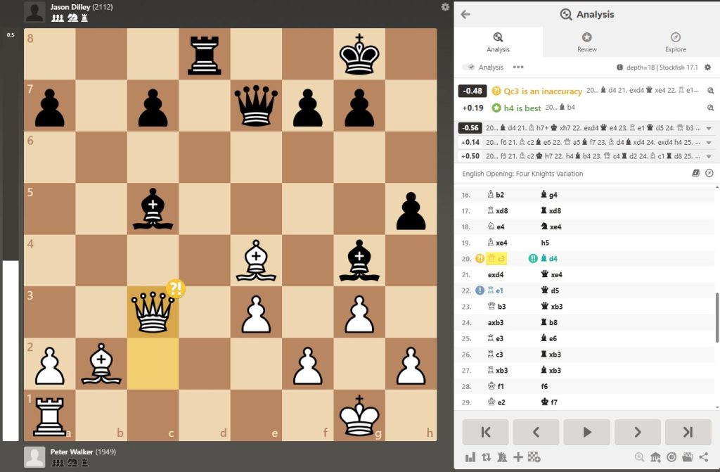Open board settings gear above the board
Screen dimensions: 720x472
point(444,7)
